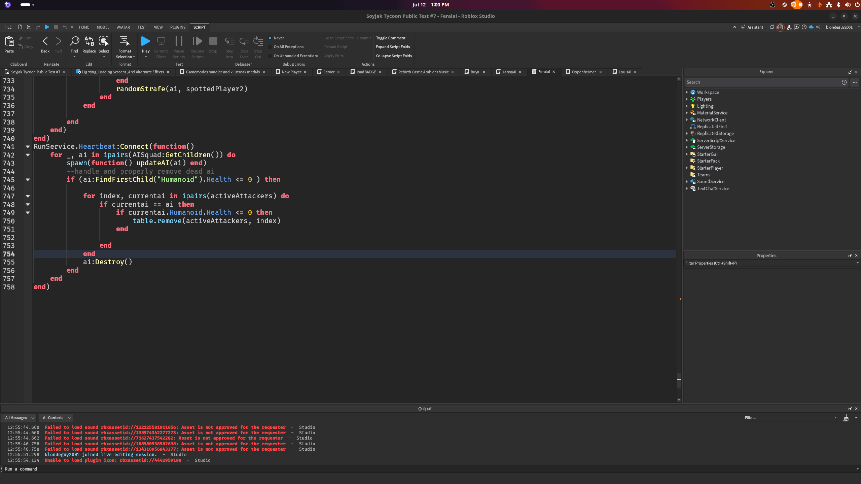Collapse code fold at line 749
The image size is (861, 484).
click(28, 213)
